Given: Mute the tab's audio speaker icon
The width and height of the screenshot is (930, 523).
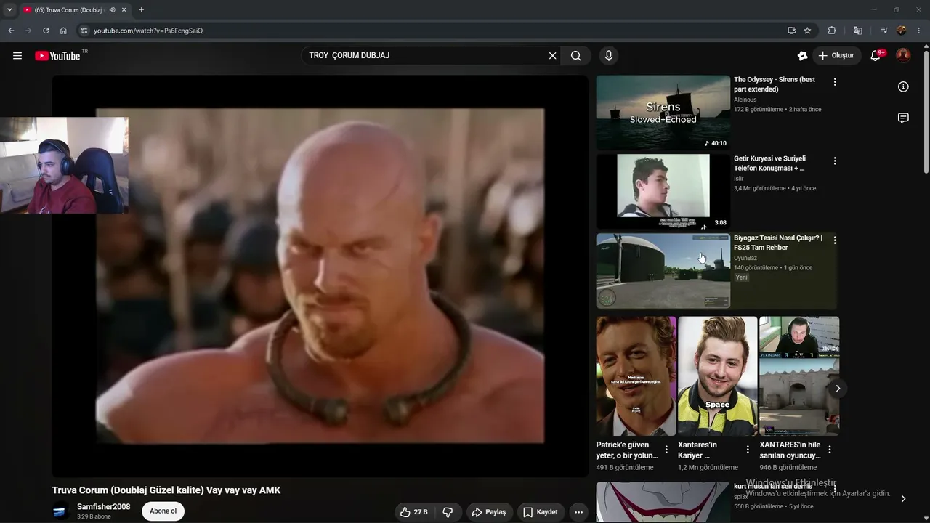Looking at the screenshot, I should pos(112,10).
